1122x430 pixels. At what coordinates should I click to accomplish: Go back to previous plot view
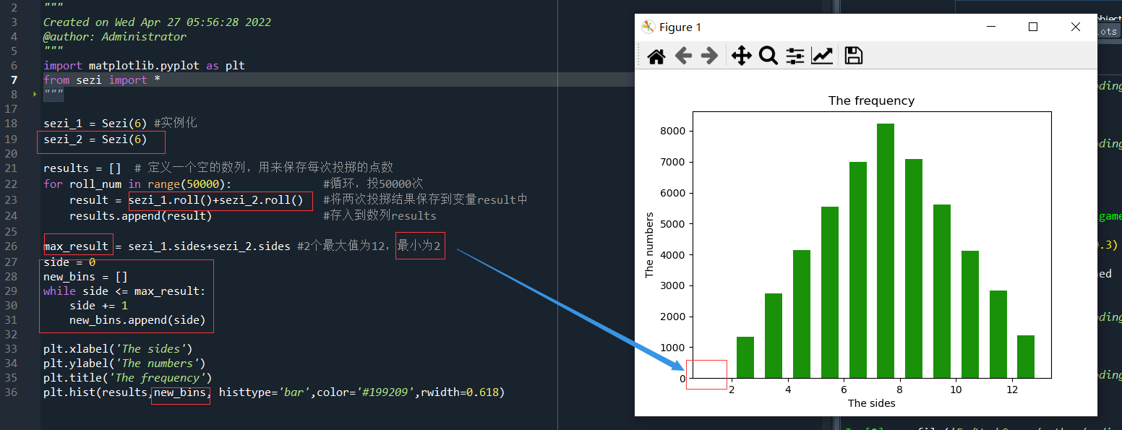(x=683, y=56)
